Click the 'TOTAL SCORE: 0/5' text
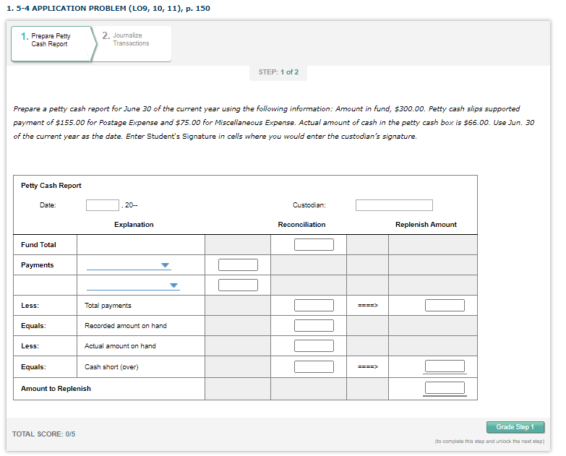 (43, 434)
